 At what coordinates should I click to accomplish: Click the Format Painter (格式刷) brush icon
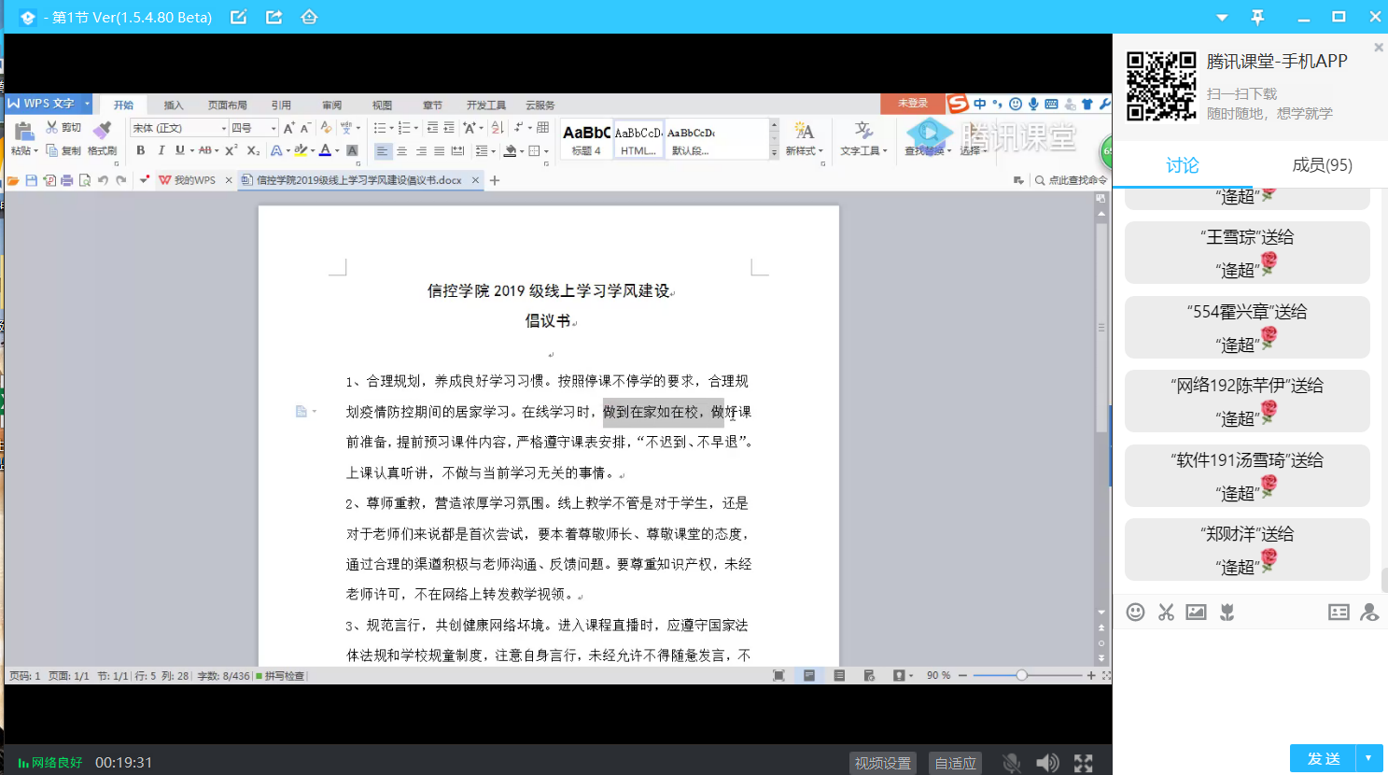pos(103,130)
